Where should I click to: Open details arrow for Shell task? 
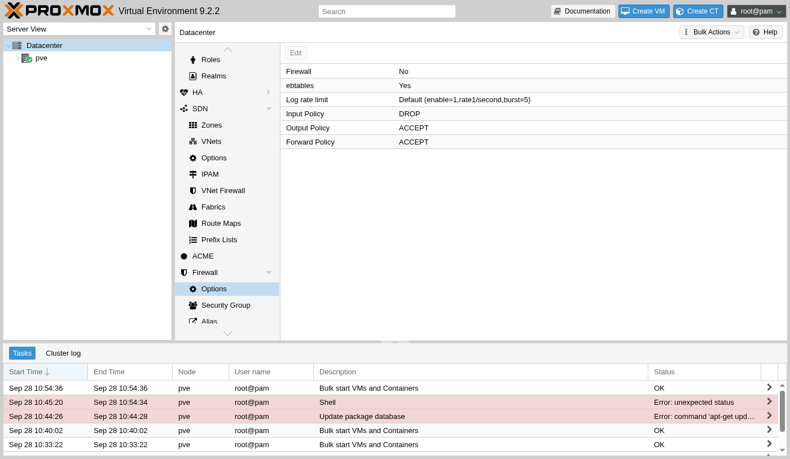click(769, 401)
